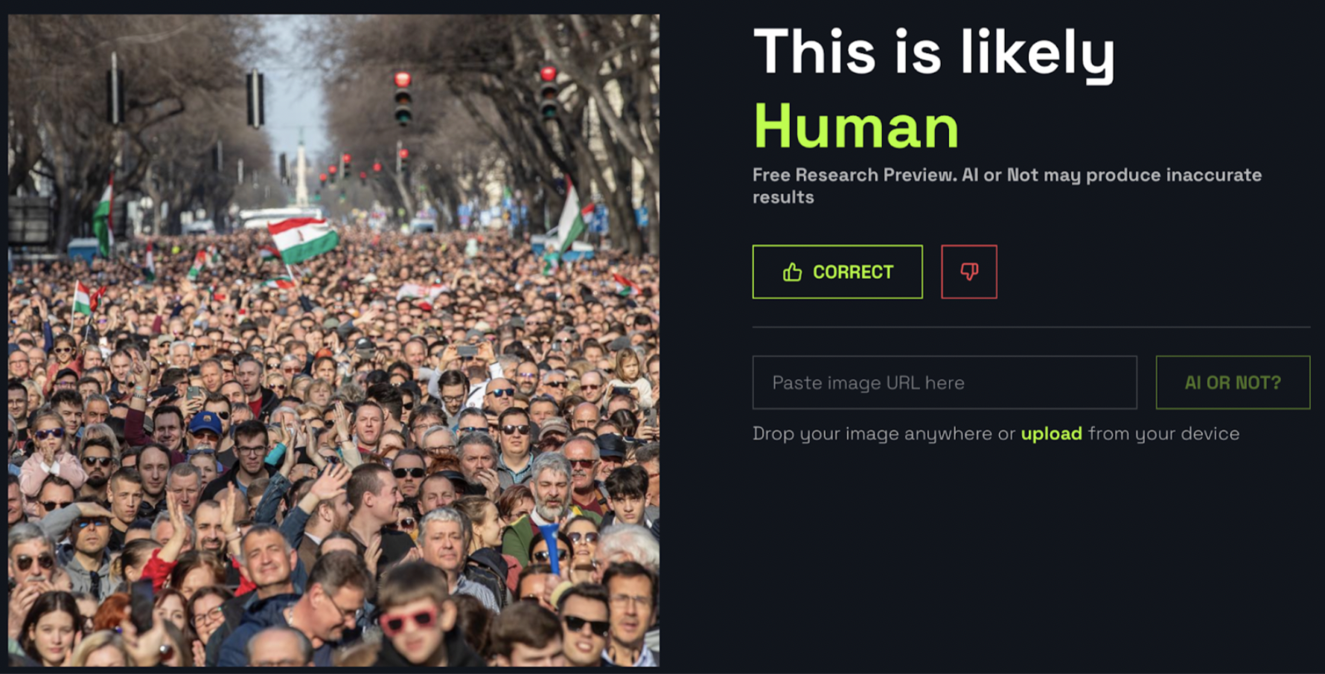
Task: Click the thumbs-up icon in CORRECT button
Action: click(792, 272)
